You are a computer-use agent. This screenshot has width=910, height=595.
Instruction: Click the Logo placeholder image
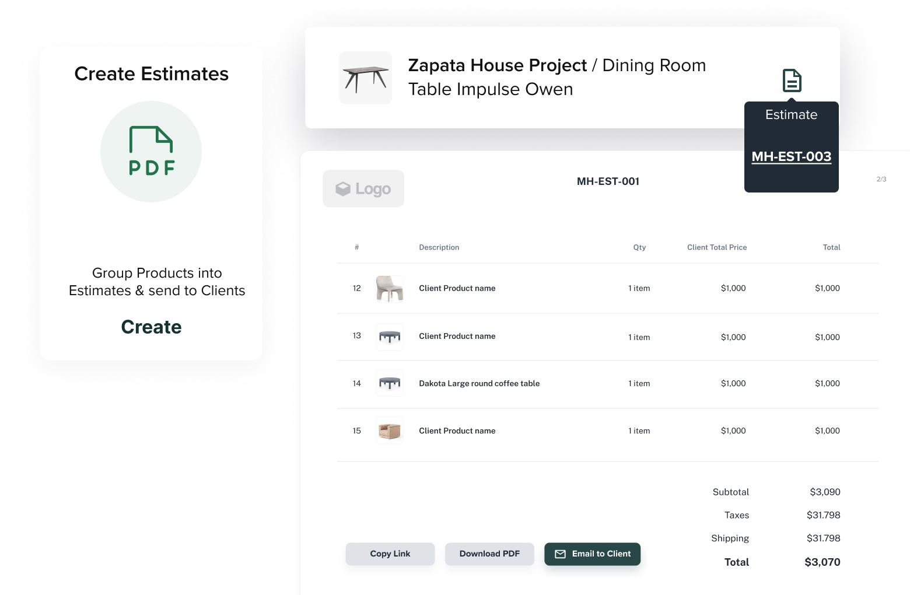pos(363,188)
